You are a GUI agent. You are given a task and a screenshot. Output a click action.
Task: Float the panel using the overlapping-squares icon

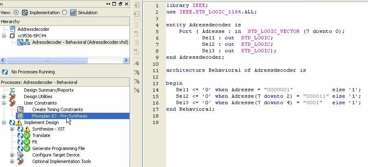point(120,4)
